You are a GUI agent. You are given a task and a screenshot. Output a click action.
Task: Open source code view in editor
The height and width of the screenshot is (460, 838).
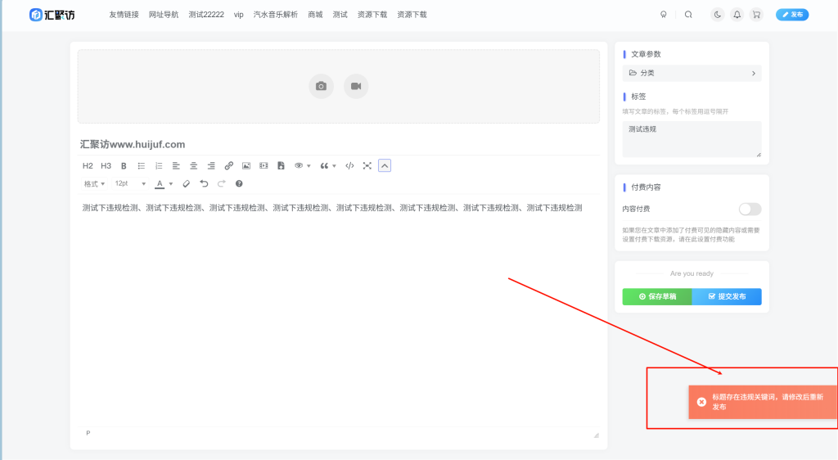(x=349, y=166)
